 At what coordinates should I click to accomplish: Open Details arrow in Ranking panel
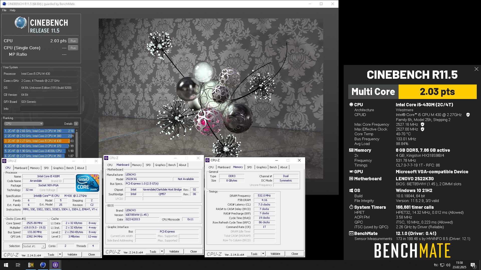pyautogui.click(x=76, y=124)
